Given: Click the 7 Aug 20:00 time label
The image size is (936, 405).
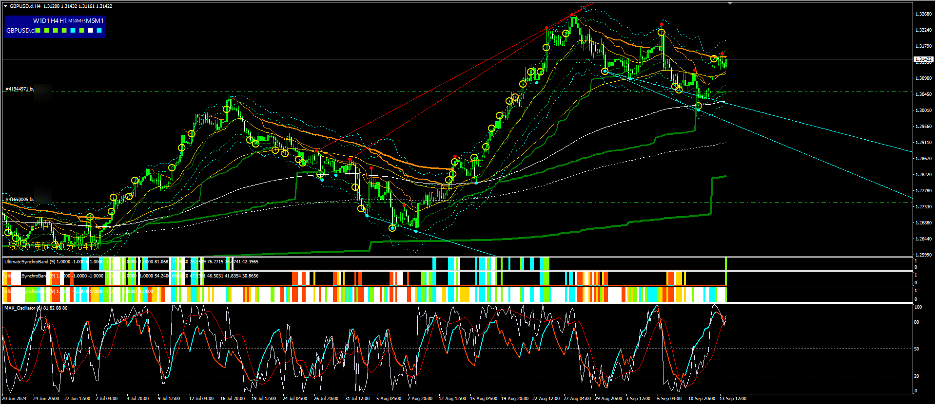Looking at the screenshot, I should [420, 399].
